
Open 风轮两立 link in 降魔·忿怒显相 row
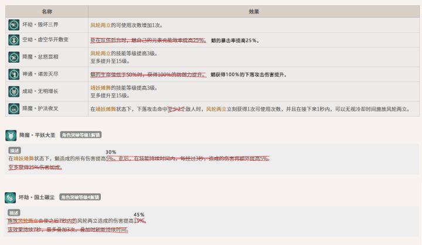point(100,53)
